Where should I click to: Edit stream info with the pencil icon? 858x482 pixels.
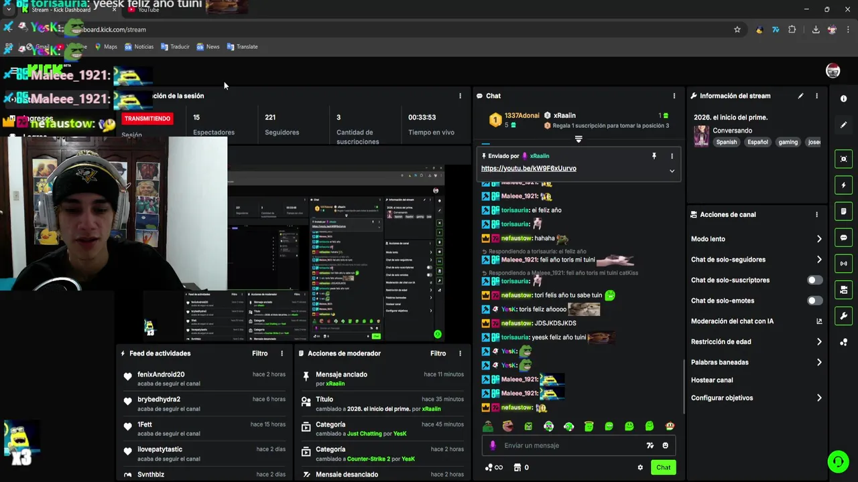tap(800, 96)
